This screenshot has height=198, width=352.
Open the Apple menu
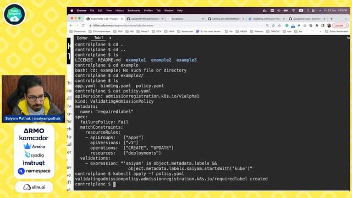[72, 10]
